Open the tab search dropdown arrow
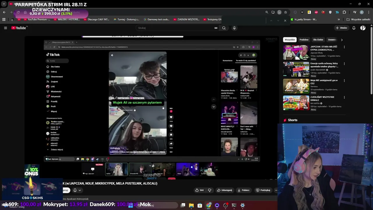This screenshot has width=373, height=210. pos(4,4)
